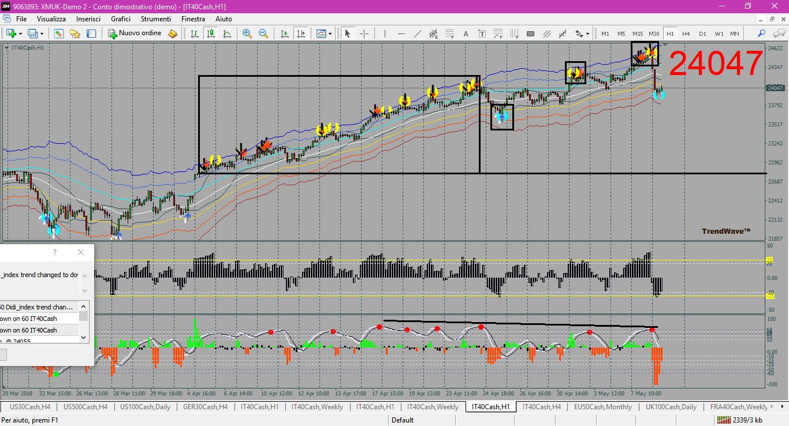Switch timeframe to MN
Viewport: 789px width, 426px height.
click(x=735, y=33)
